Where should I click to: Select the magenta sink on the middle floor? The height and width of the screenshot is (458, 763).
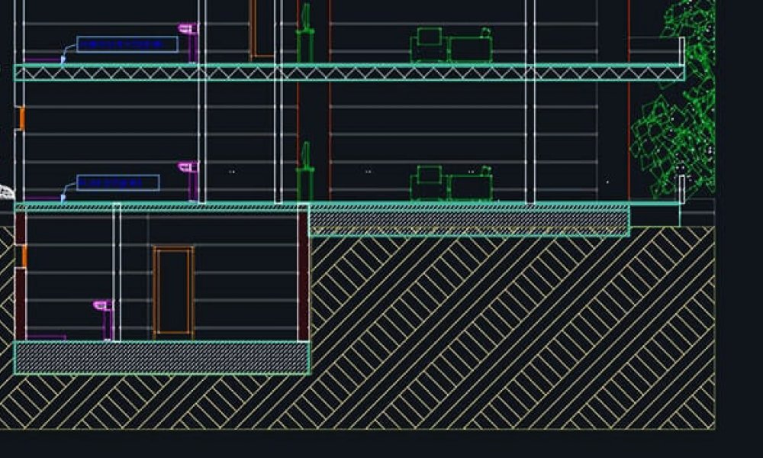click(188, 167)
